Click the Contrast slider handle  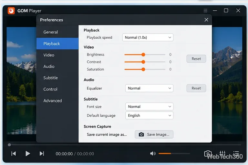coord(143,62)
